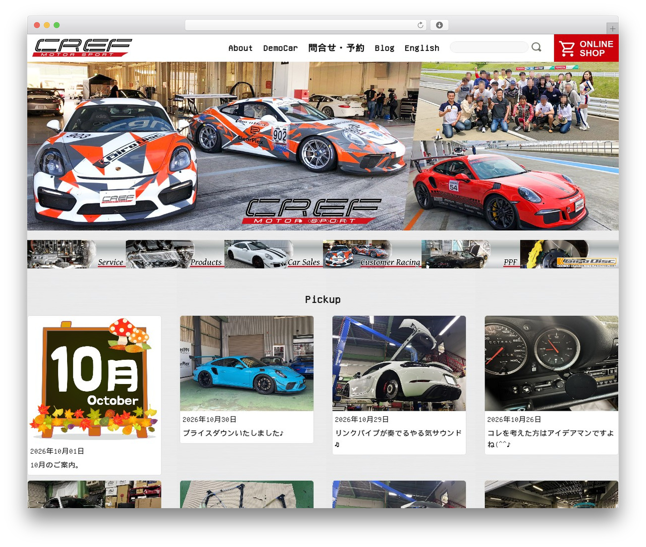
Task: Click the date 2026年10月29日
Action: 362,419
